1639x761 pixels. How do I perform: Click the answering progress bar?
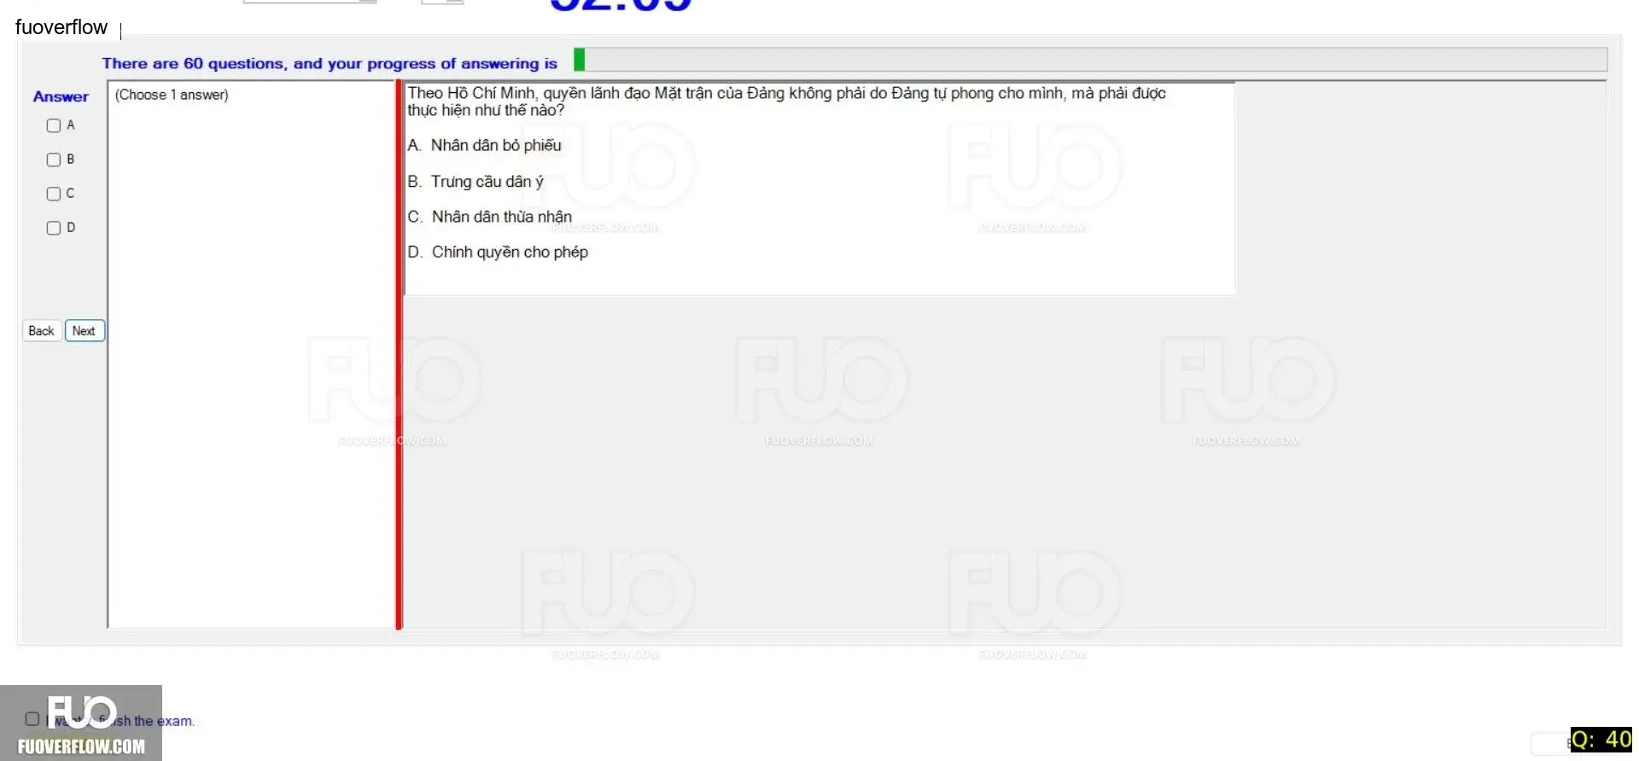point(1090,60)
